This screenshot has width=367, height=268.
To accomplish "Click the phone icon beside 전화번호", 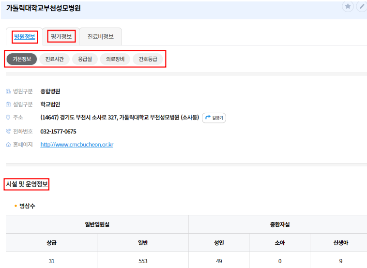I will click(x=8, y=132).
